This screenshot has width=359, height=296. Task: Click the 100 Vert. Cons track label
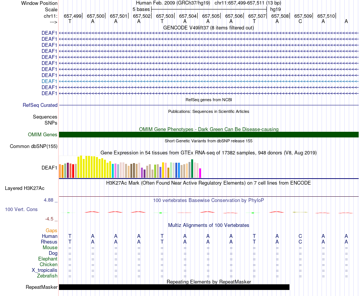click(21, 209)
